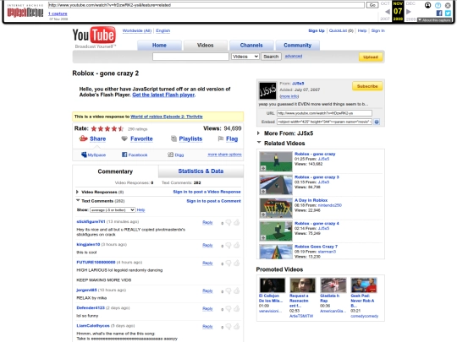Screen dimensions: 457x342
Task: Click in the YouTube search field
Action: point(190,57)
